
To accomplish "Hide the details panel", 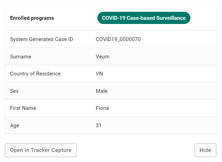I will tap(205, 150).
